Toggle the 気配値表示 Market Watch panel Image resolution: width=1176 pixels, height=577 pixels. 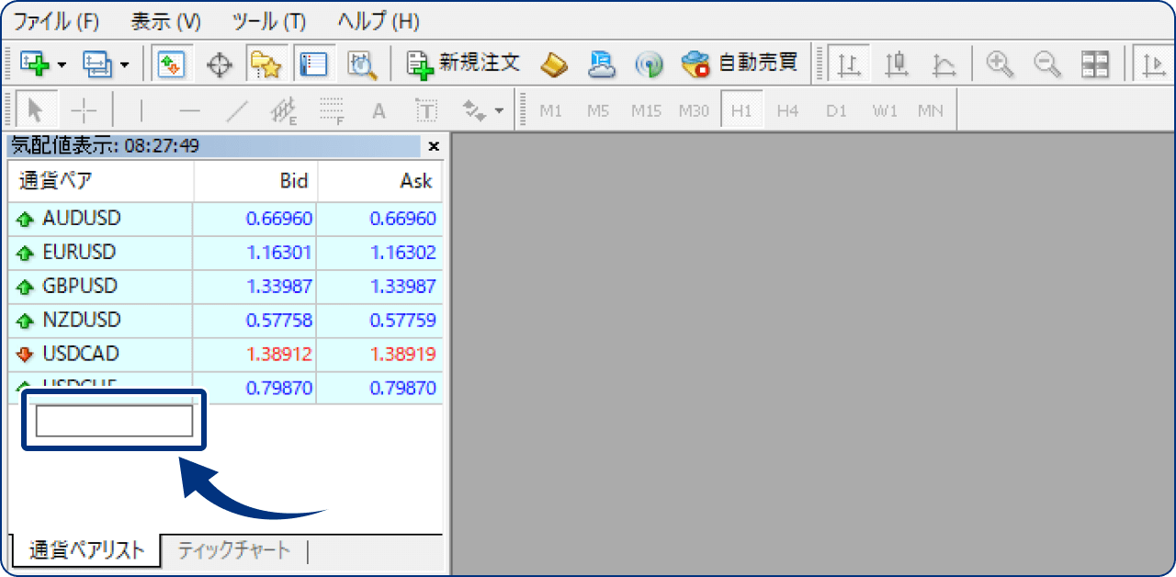click(x=172, y=64)
